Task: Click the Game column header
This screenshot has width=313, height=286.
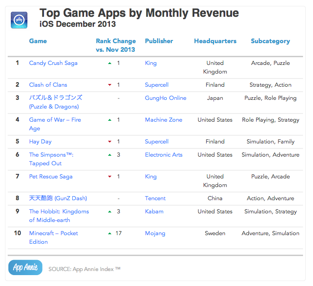Action: coord(38,41)
